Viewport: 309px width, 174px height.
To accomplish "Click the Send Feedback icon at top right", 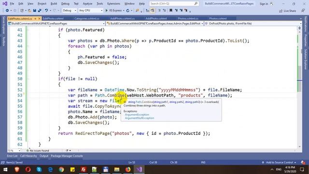I will coord(303,11).
